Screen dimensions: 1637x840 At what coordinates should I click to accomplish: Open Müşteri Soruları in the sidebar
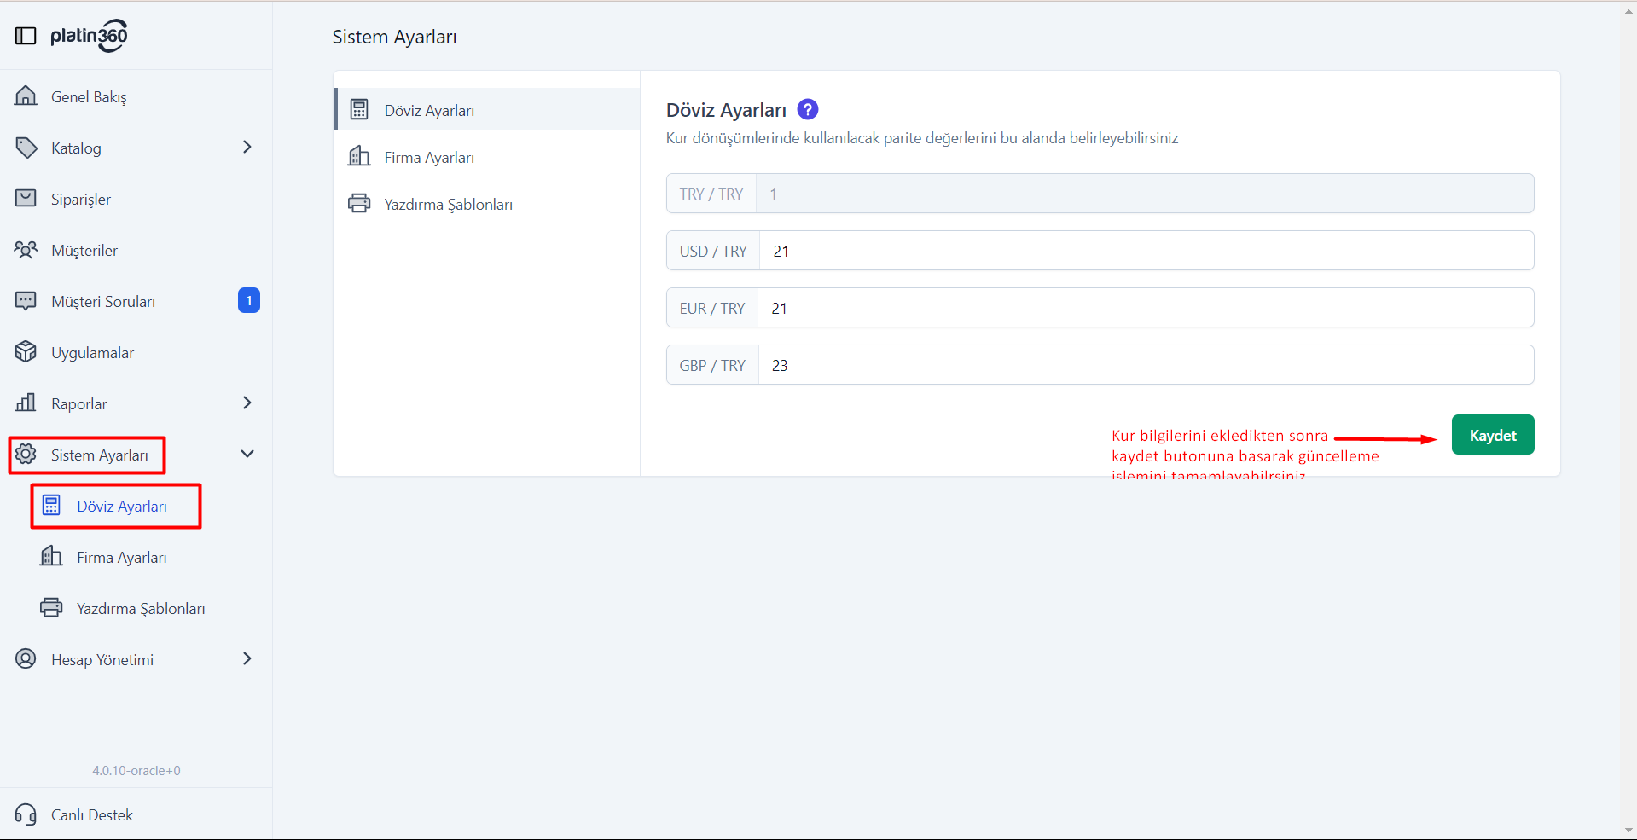(x=102, y=301)
